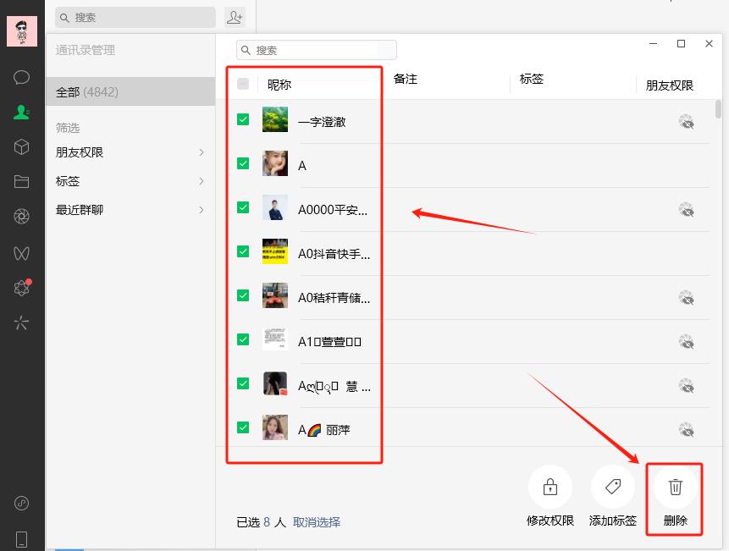This screenshot has height=551, width=729.
Task: Click the contact name A1萱萱
Action: (x=329, y=342)
